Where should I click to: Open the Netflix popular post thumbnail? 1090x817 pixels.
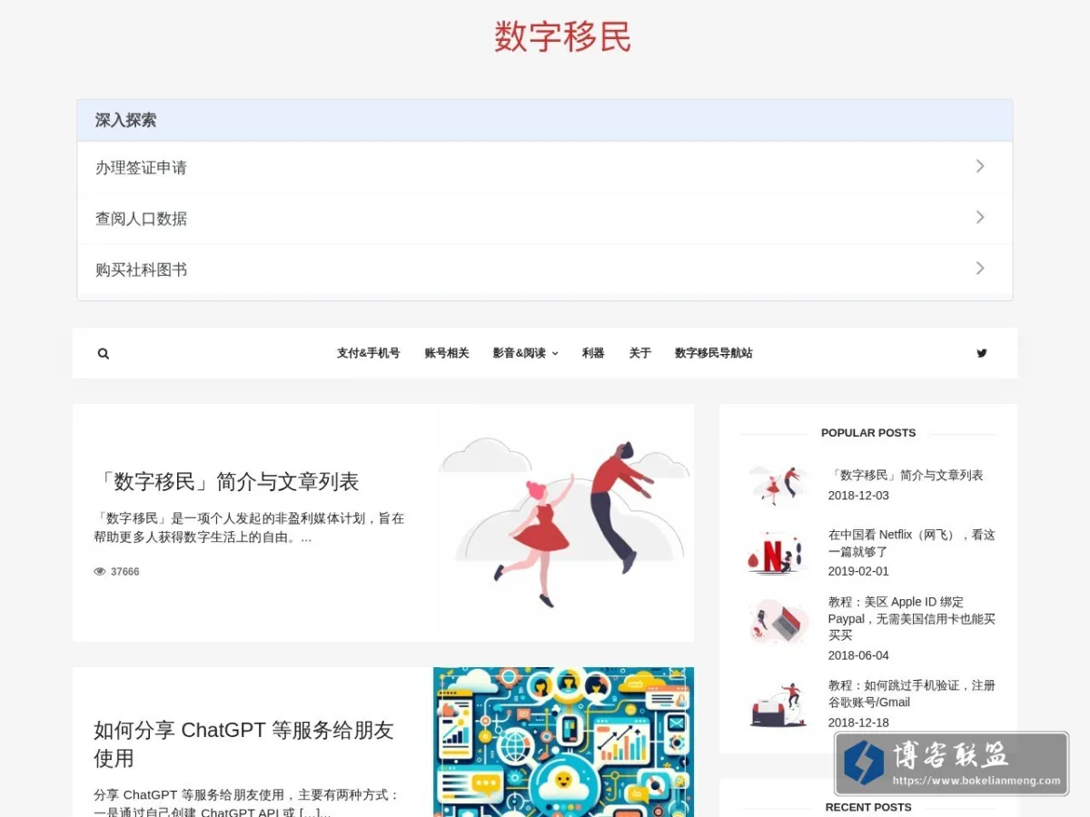(778, 552)
